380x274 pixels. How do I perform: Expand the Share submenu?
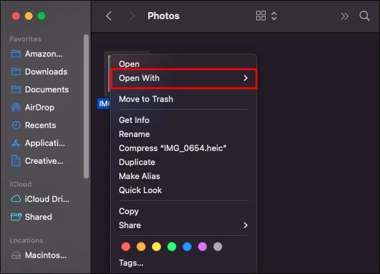pyautogui.click(x=183, y=226)
